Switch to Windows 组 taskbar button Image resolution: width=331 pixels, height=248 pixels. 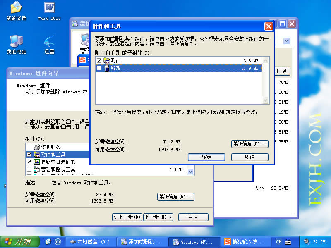[194, 242]
